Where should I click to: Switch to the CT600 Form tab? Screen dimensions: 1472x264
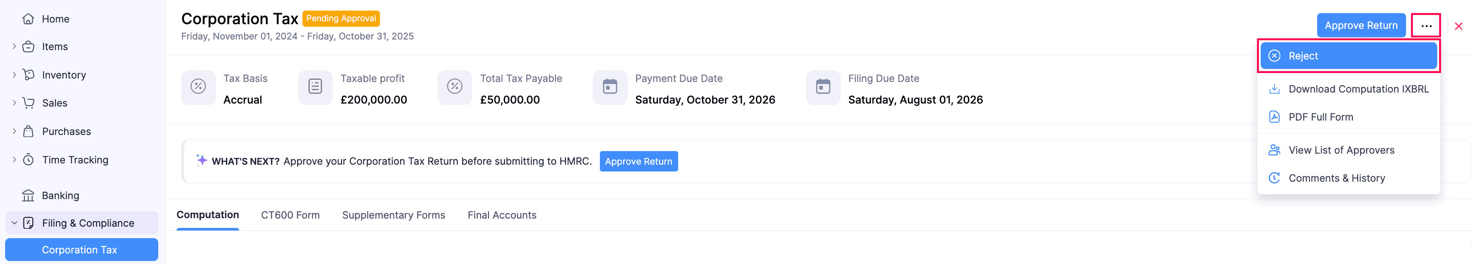290,215
